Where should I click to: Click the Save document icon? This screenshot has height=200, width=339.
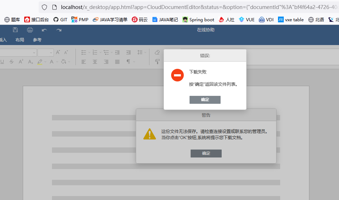[15, 30]
